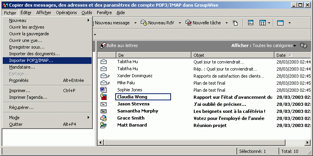The width and height of the screenshot is (313, 156).
Task: Choose Ouvrir la sauvegarde
Action: [47, 34]
